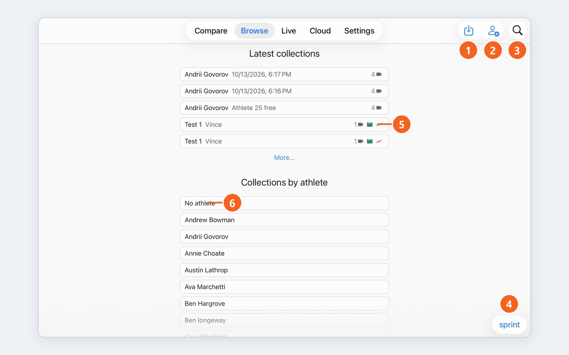
Task: Open the 10/13/2026, 6:17 PM collection
Action: tap(284, 74)
